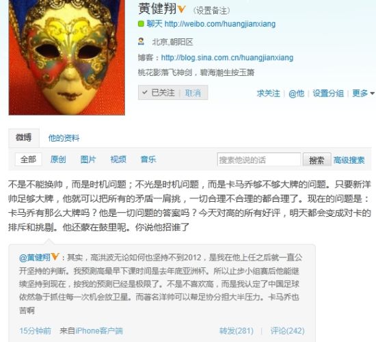Expand the 更多 dropdown arrow
Screen dimensions: 376x342
pyautogui.click(x=373, y=93)
